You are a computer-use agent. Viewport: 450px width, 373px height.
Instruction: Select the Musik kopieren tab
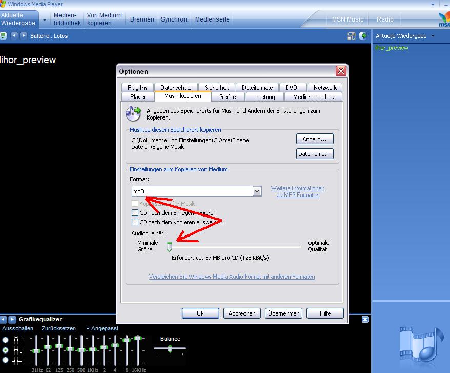(x=182, y=96)
